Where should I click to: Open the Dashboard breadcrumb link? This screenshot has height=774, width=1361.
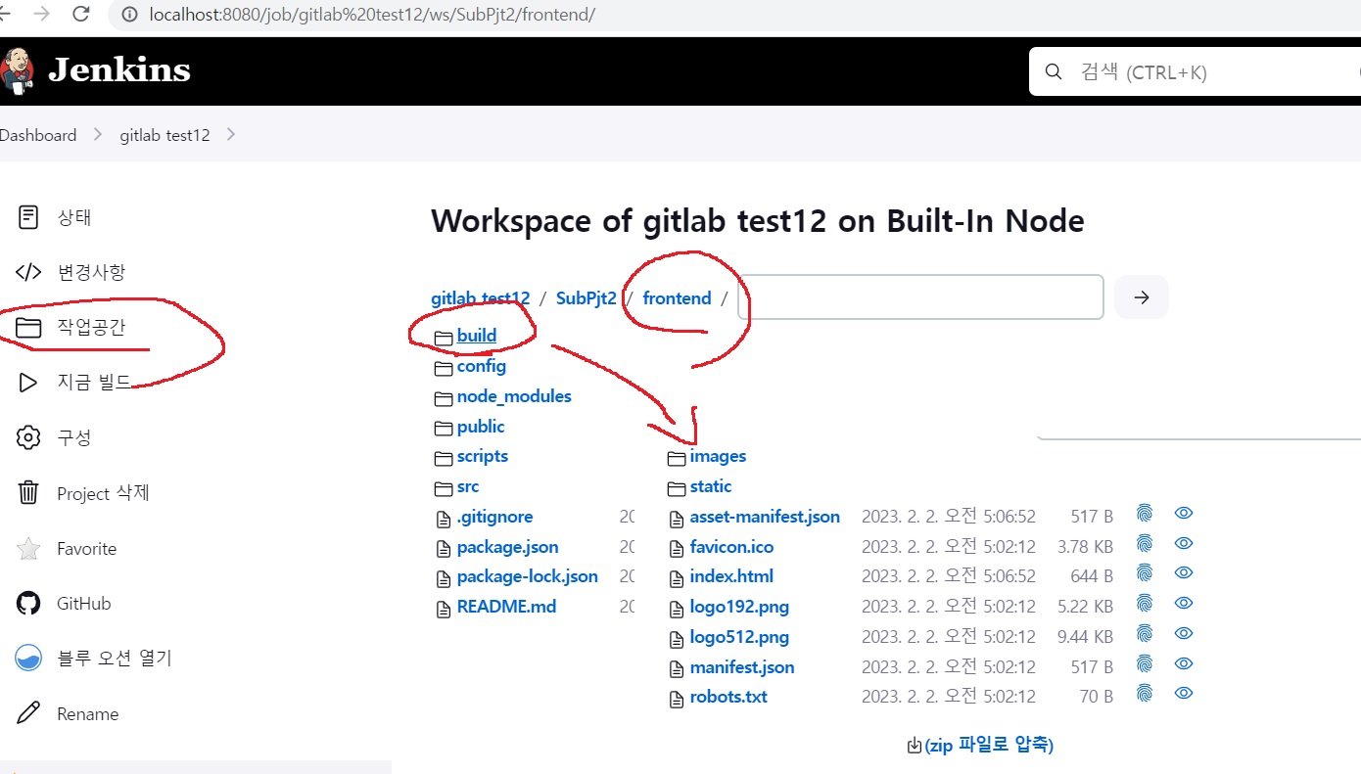[x=38, y=135]
